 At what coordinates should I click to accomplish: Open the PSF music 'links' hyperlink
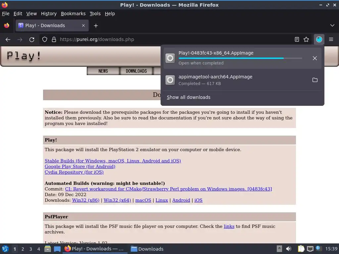point(229,226)
